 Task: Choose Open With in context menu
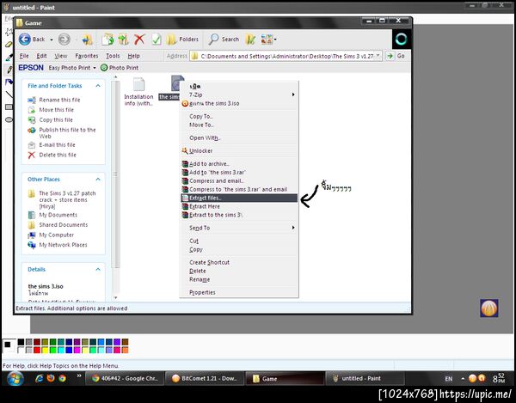click(239, 138)
